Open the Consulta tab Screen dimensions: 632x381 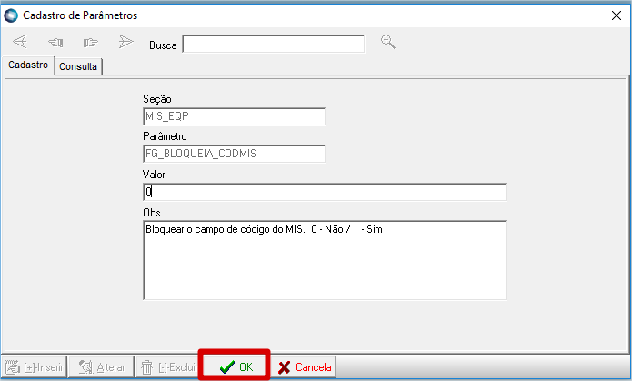[x=78, y=66]
